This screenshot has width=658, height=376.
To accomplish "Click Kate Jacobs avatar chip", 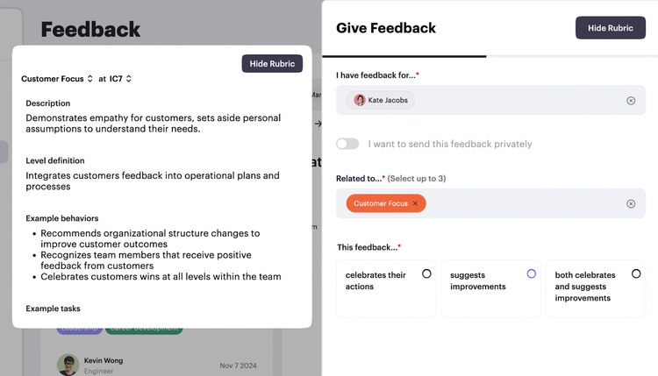I will pos(380,100).
